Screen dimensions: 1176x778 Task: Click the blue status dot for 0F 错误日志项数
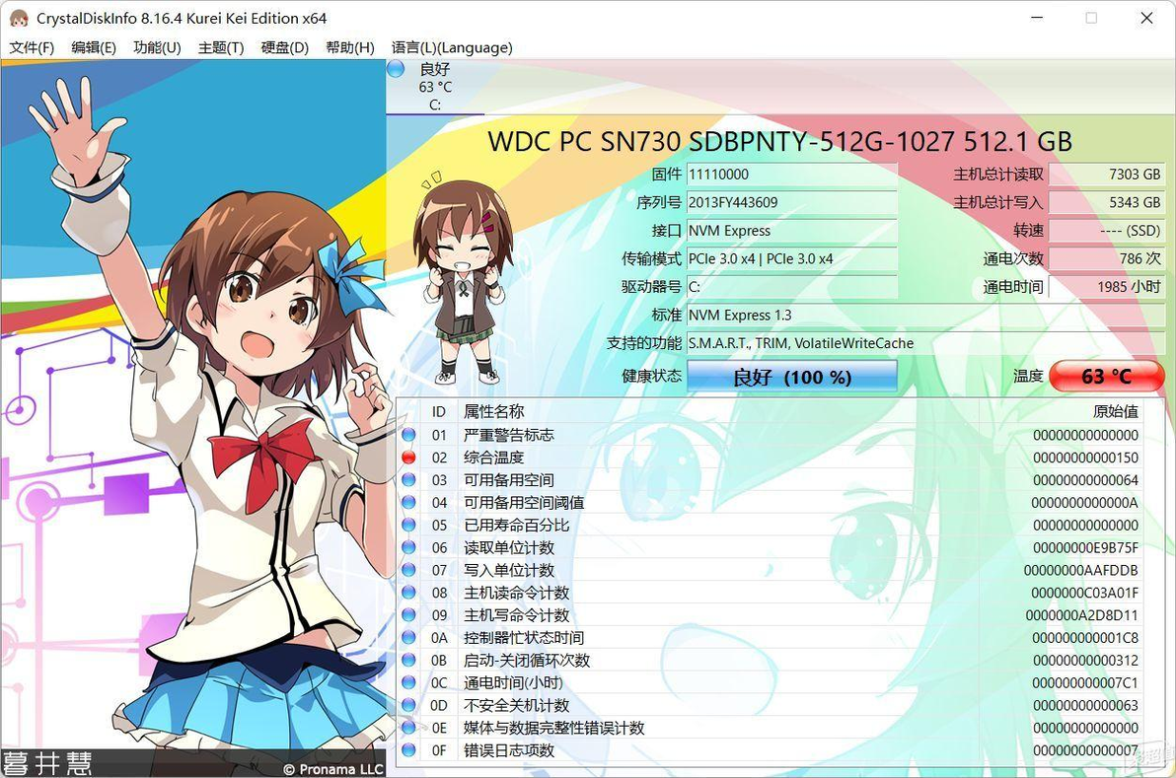(x=408, y=749)
